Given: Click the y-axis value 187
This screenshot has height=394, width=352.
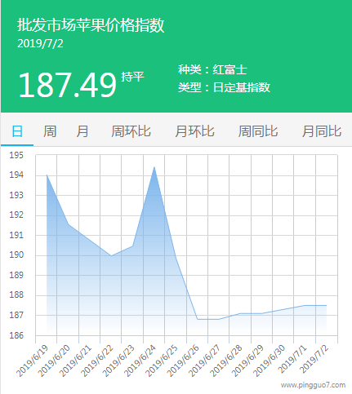Looking at the screenshot, I should click(x=16, y=315).
